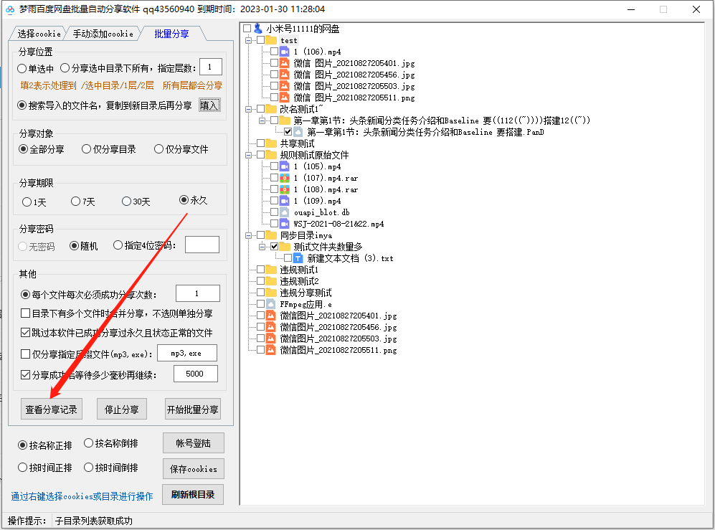The width and height of the screenshot is (715, 530).
Task: Click the app window icon in the title bar
Action: tap(10, 9)
